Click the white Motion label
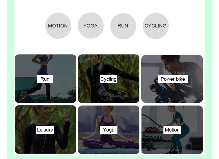 pyautogui.click(x=172, y=130)
